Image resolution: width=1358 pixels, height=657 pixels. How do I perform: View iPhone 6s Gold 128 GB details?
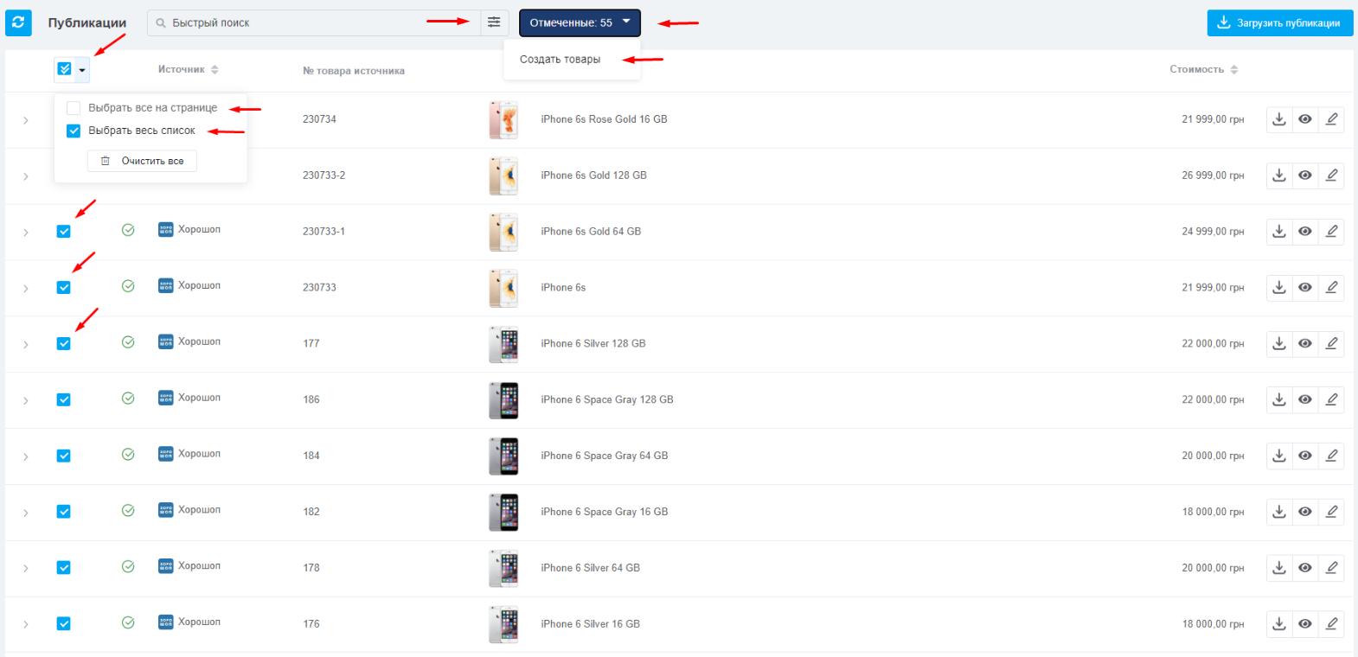[x=1305, y=175]
